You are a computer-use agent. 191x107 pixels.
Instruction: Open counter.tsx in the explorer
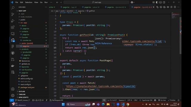[x=27, y=40]
